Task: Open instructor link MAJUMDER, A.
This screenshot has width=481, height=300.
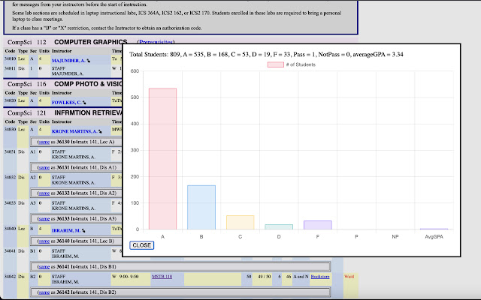Action: 68,61
